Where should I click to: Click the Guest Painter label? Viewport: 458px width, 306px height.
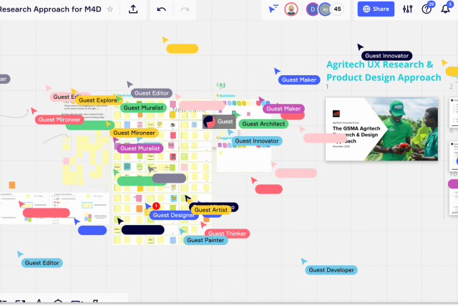tap(206, 240)
